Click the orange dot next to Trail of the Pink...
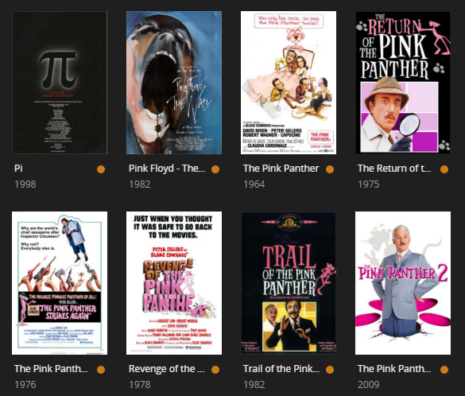 pos(330,370)
